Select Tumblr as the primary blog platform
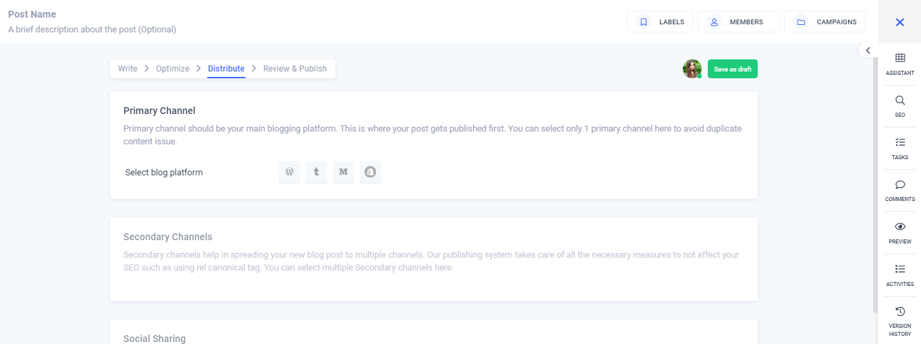Viewport: 921px width, 344px height. pos(316,172)
